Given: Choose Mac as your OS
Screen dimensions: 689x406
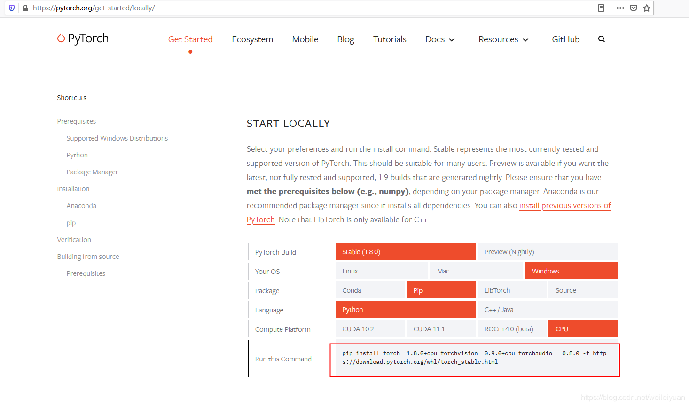Looking at the screenshot, I should coord(477,271).
